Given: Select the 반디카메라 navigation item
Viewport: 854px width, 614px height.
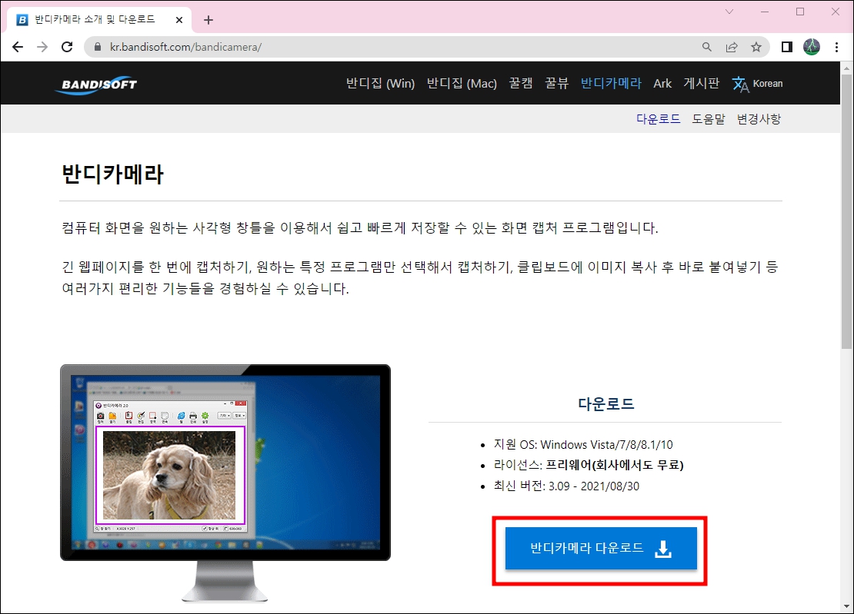Looking at the screenshot, I should coord(610,83).
